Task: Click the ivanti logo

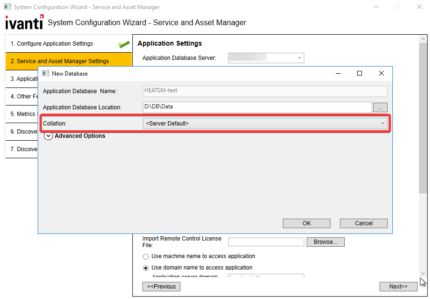Action: [24, 22]
